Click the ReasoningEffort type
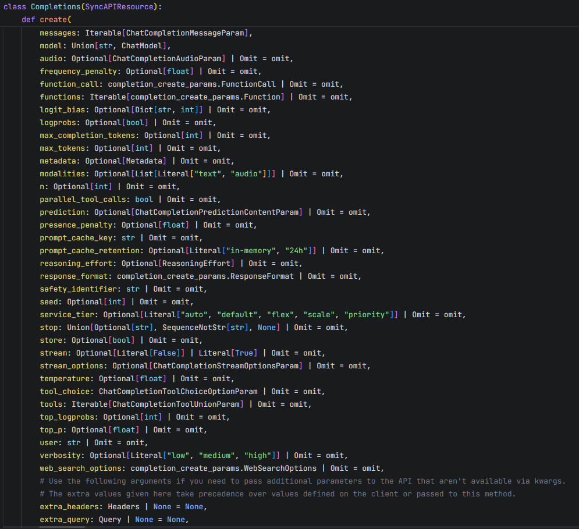 coord(197,264)
